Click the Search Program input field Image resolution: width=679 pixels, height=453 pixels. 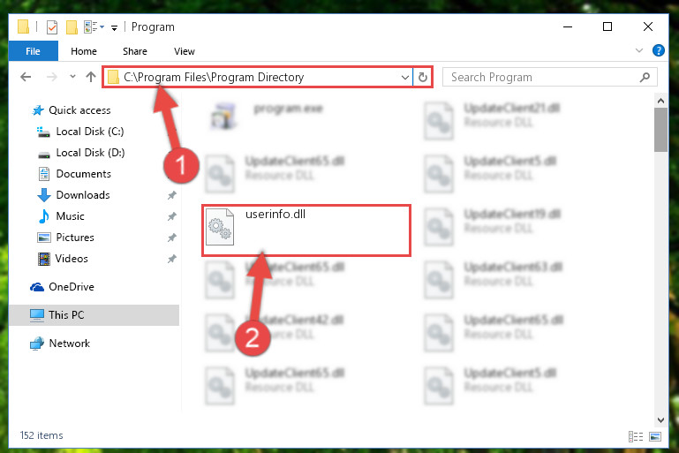pos(543,77)
